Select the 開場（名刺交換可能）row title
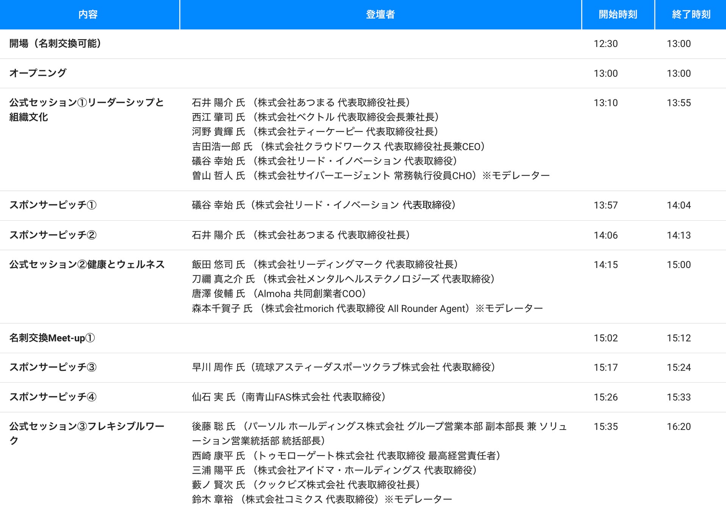The image size is (726, 511). pyautogui.click(x=56, y=44)
